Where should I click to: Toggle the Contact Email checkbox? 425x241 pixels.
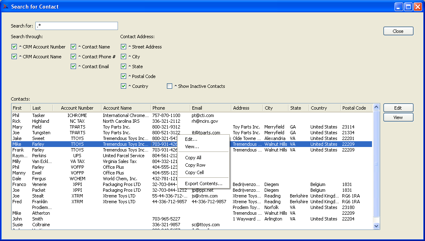tap(74, 67)
